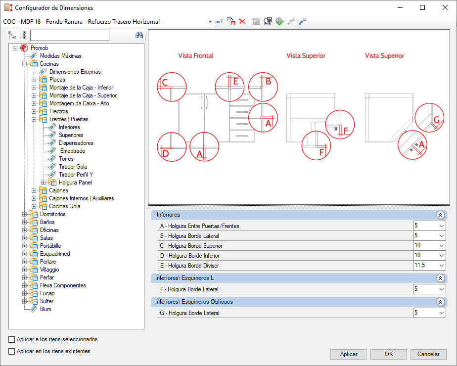The height and width of the screenshot is (366, 457).
Task: Select Montaje de la Caja - Inferior
Action: (x=81, y=88)
